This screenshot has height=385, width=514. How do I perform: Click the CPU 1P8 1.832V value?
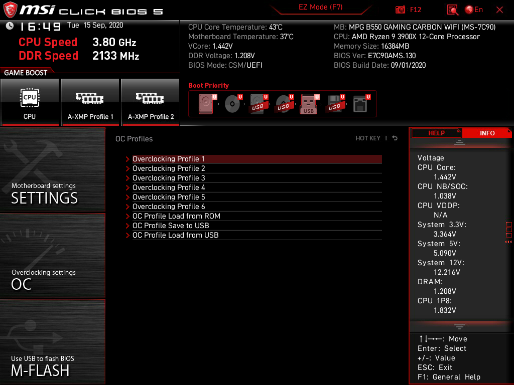tap(445, 310)
